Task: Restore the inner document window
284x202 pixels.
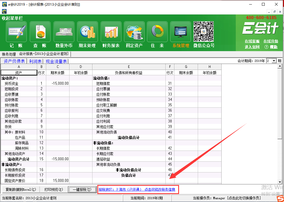Action: pos(275,12)
